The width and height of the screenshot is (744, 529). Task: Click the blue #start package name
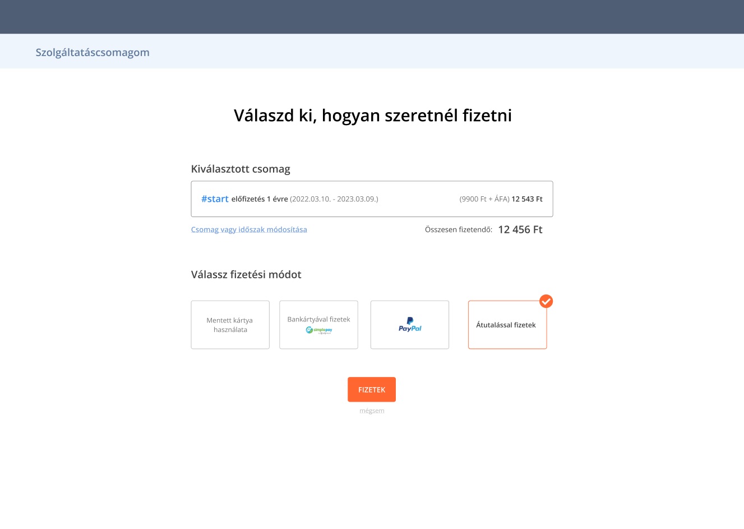215,199
